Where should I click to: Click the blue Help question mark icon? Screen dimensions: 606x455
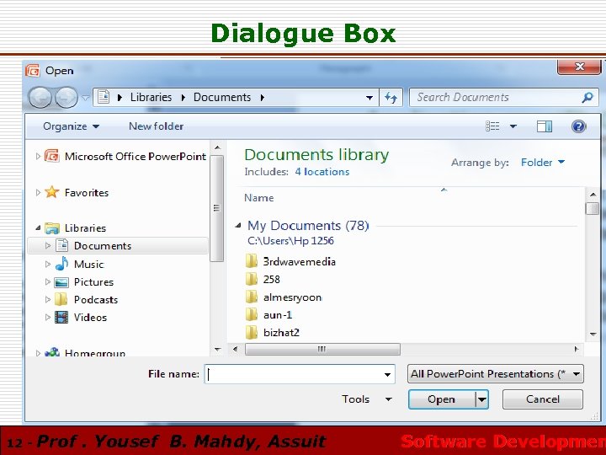[x=578, y=126]
